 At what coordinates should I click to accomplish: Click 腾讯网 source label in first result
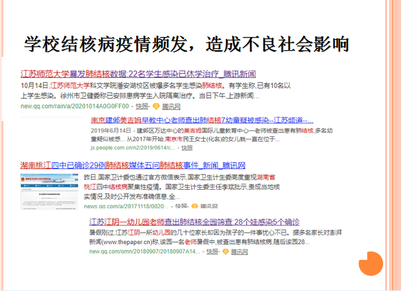point(171,106)
